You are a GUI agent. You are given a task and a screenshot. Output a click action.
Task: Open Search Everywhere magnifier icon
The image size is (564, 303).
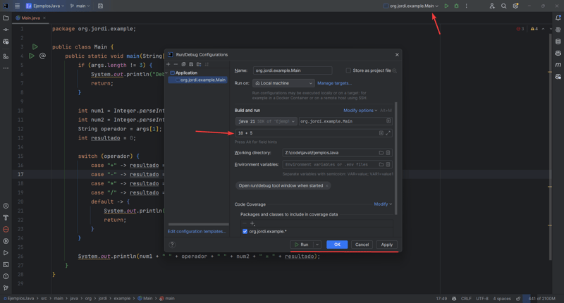tap(503, 6)
